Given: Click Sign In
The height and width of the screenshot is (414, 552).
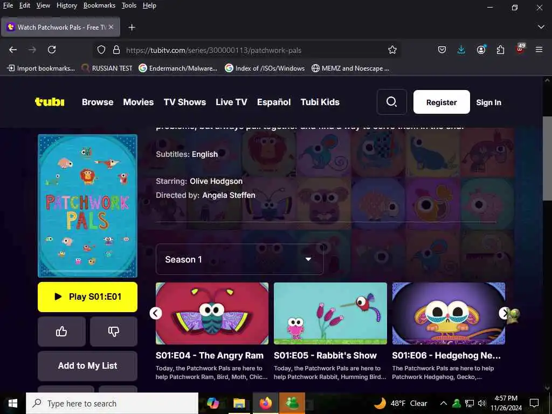Looking at the screenshot, I should coord(488,102).
